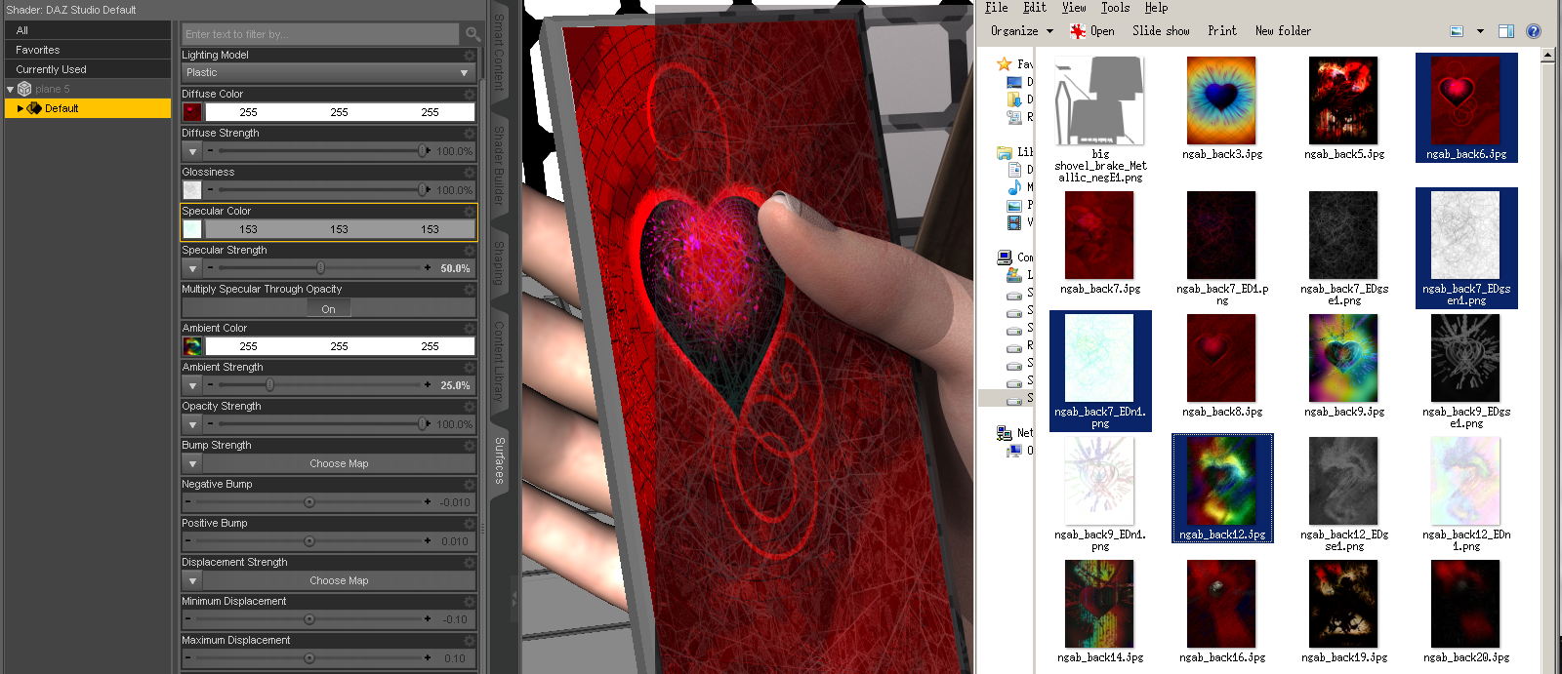The height and width of the screenshot is (674, 1562).
Task: Open the Organize dropdown menu
Action: (x=1022, y=31)
